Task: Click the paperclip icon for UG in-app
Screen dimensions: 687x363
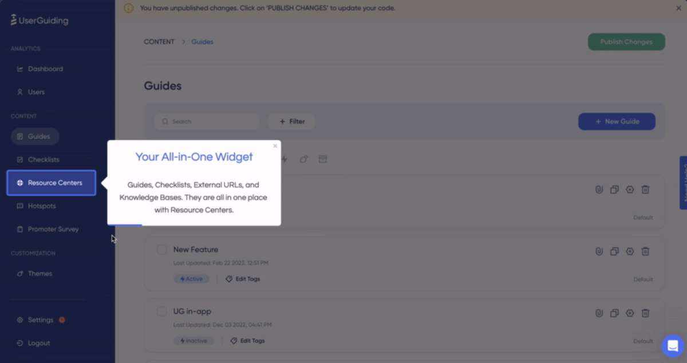Action: (599, 313)
